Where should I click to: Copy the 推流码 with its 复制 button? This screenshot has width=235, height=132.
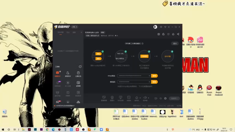155,82
